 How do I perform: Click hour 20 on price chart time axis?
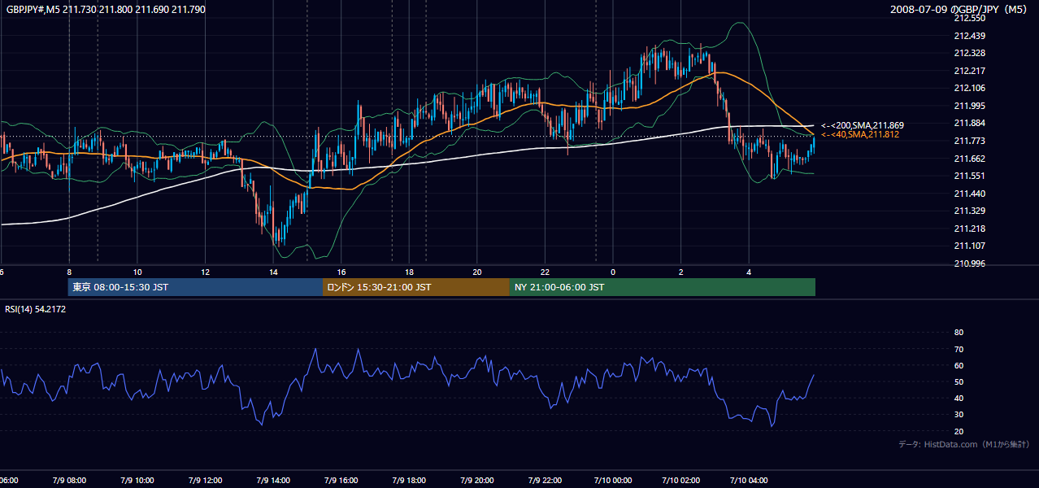(478, 272)
